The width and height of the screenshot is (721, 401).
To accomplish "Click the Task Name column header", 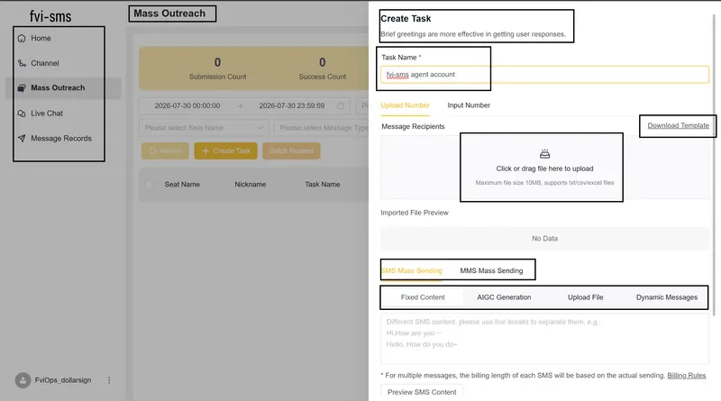I will click(x=323, y=185).
